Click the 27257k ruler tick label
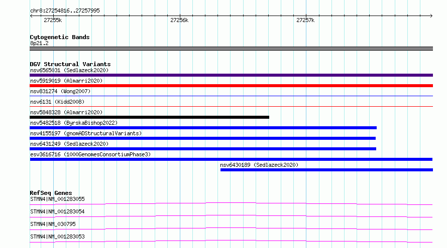Image resolution: width=447 pixels, height=248 pixels. click(305, 20)
